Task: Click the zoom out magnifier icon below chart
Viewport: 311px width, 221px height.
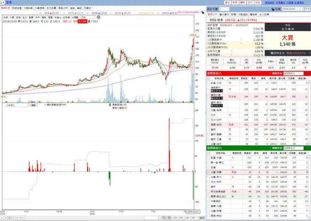Action: coord(164,218)
